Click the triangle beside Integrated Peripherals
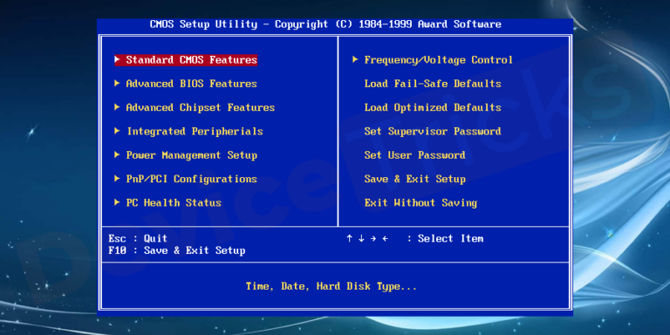 point(117,131)
